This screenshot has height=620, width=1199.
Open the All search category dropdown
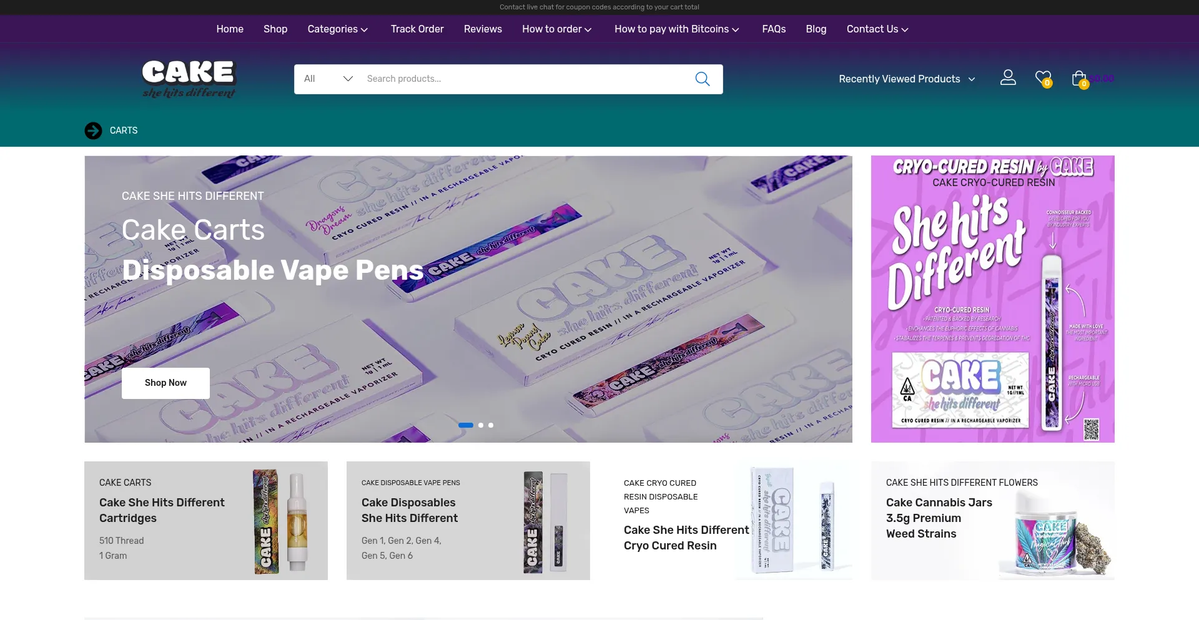coord(328,79)
